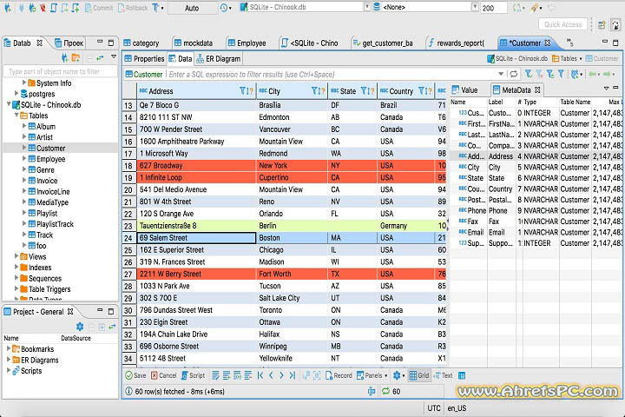The height and width of the screenshot is (417, 625).
Task: Toggle Text presentation mode
Action: pos(443,375)
